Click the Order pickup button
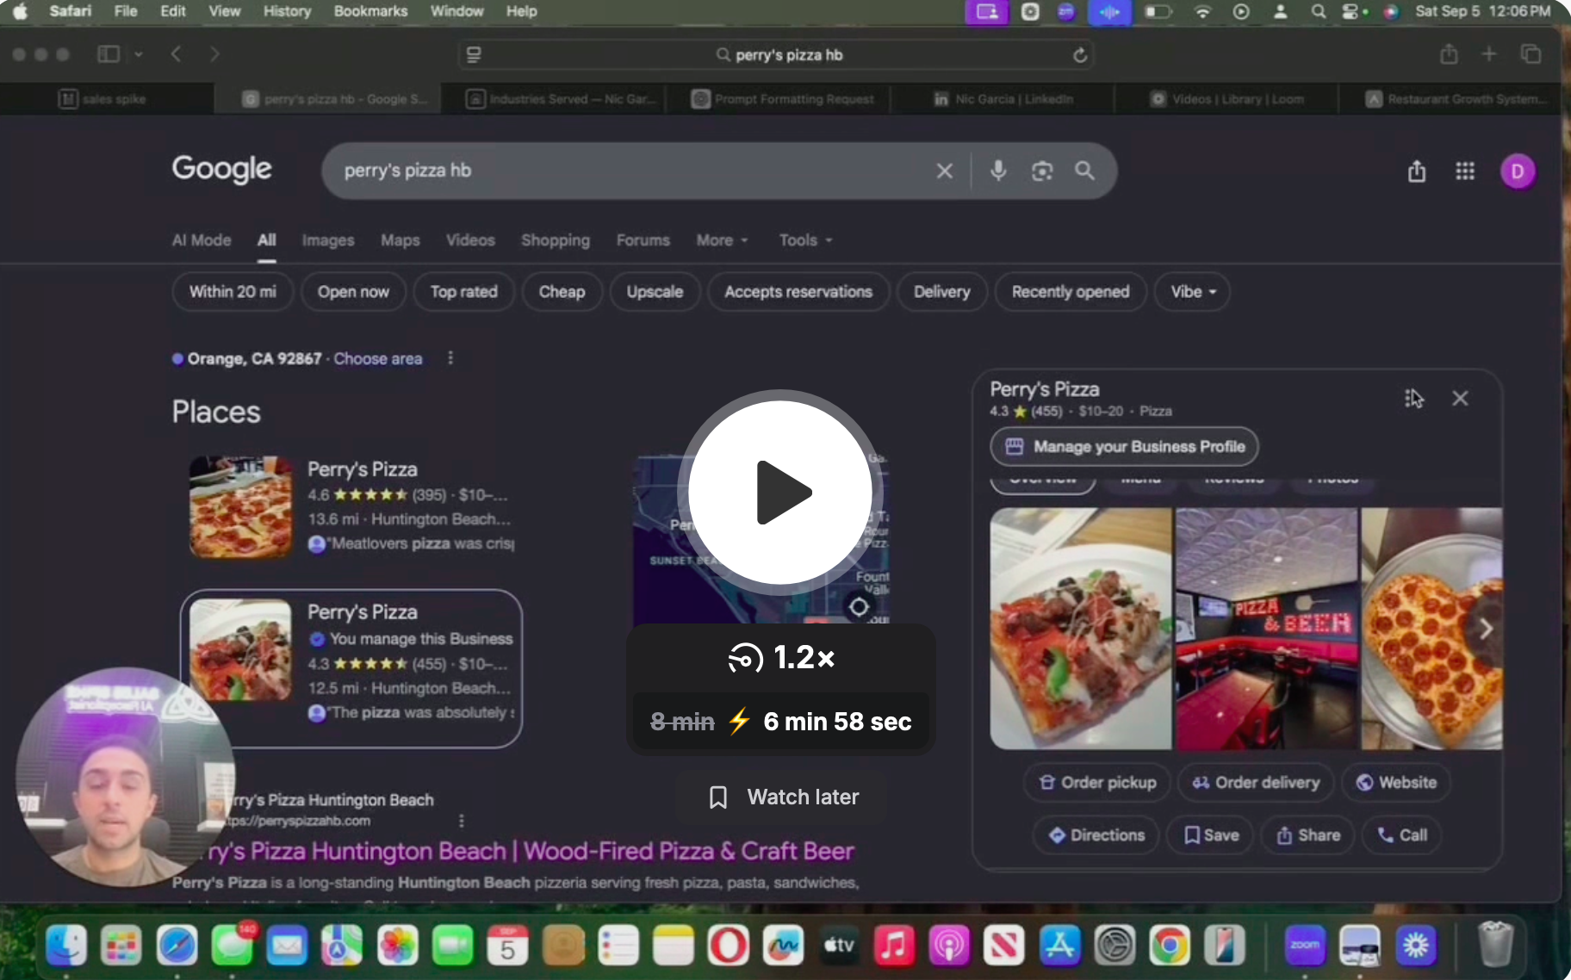Viewport: 1571px width, 980px height. tap(1097, 783)
